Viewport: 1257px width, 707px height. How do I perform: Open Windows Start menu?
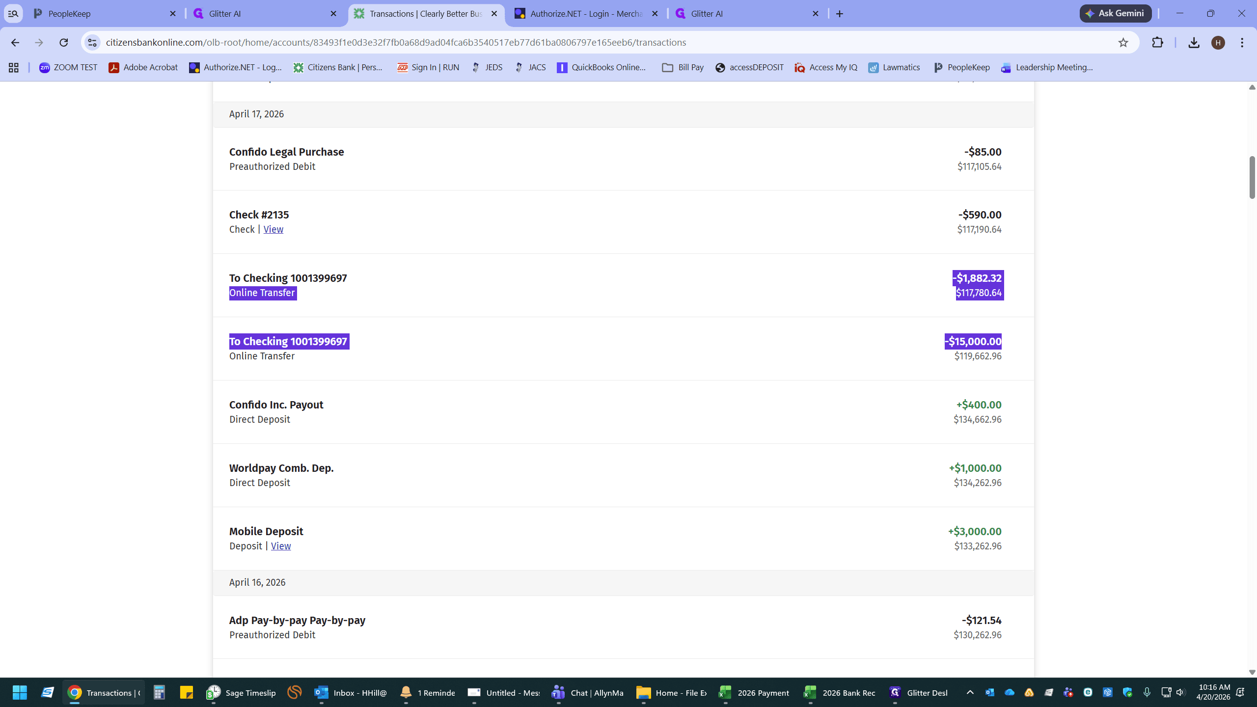point(20,692)
